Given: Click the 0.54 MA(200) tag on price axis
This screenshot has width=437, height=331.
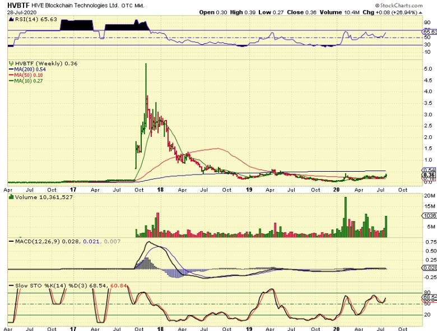Looking at the screenshot, I should pyautogui.click(x=430, y=169).
